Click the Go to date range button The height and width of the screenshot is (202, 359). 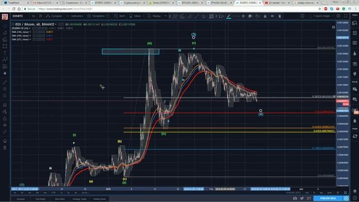(x=85, y=193)
